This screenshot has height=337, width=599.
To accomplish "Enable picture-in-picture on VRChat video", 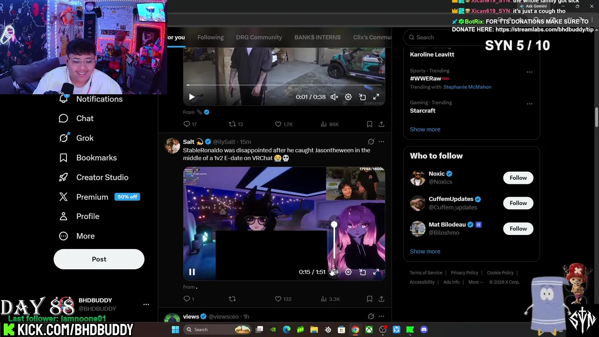I will 362,272.
